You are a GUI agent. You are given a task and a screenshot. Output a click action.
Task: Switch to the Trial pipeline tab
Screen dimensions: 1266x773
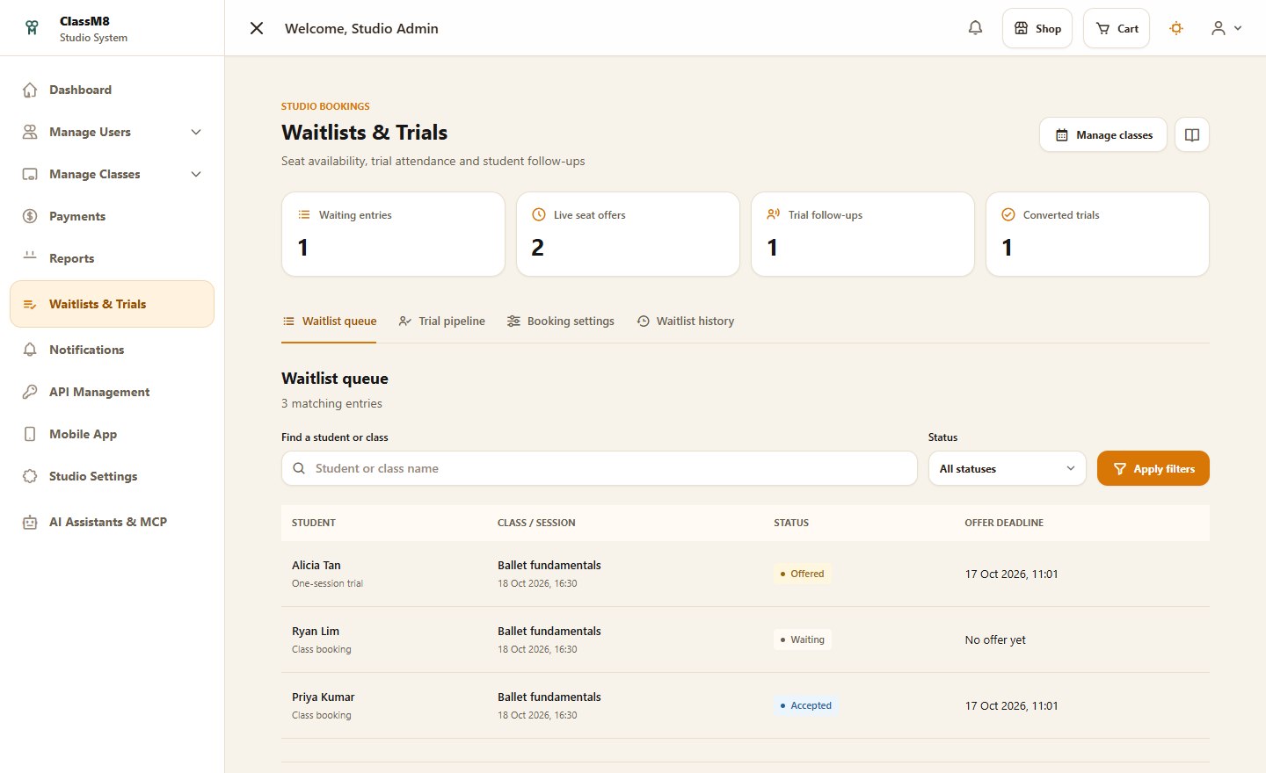(441, 321)
